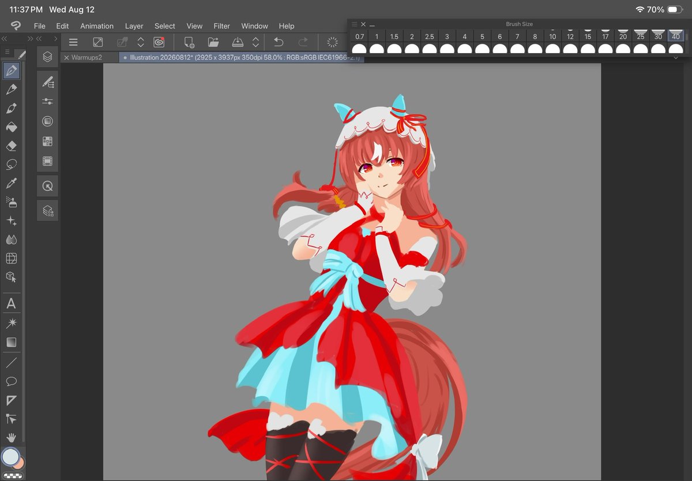Screen dimensions: 692x481
Task: Open the Material layers palette icon
Action: click(47, 211)
